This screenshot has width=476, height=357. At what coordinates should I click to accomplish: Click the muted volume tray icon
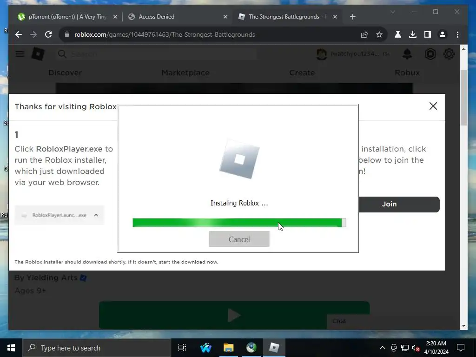click(x=416, y=348)
